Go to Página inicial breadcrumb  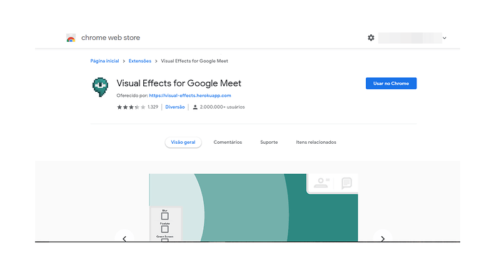pos(104,61)
